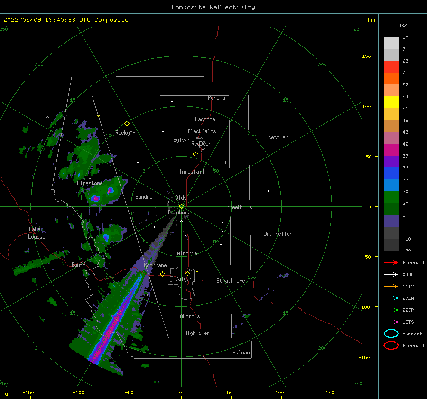Click the orange 111V arrow icon

391,286
